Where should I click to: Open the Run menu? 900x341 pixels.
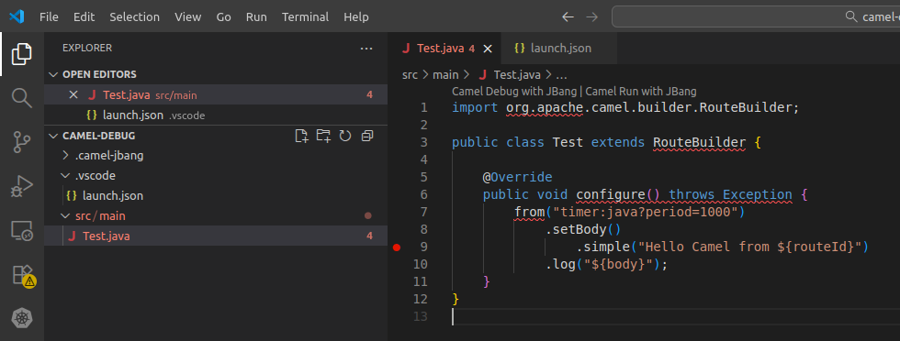pos(256,16)
